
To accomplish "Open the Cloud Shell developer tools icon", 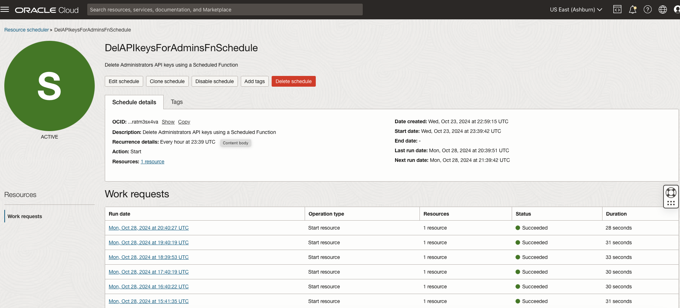I will (x=617, y=10).
